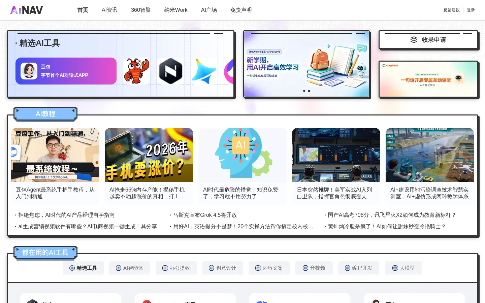Click the icon beside AI智能体 tab
This screenshot has height=303, width=485.
pyautogui.click(x=119, y=268)
